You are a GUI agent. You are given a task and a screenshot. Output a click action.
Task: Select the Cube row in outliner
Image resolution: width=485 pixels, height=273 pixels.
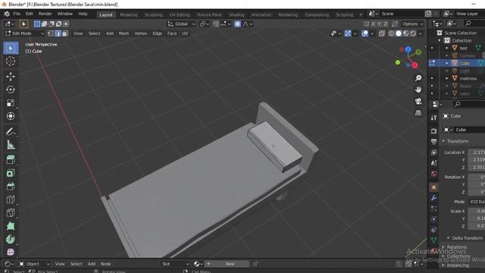(456, 63)
